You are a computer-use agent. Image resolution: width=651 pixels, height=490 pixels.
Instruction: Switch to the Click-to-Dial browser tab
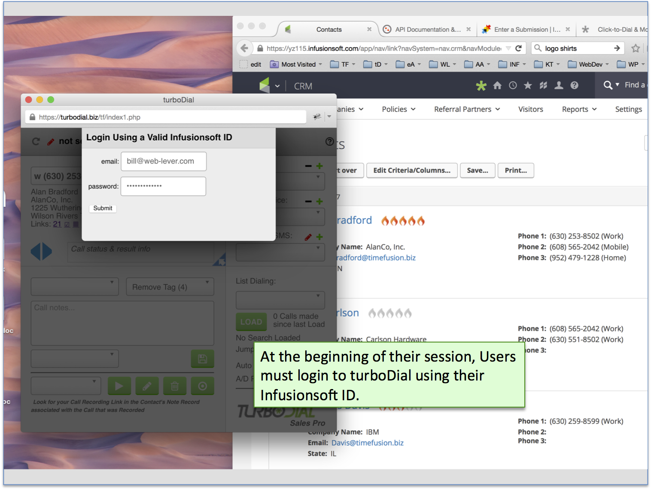(614, 29)
